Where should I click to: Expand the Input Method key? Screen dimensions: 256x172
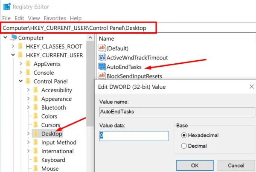pos(29,142)
